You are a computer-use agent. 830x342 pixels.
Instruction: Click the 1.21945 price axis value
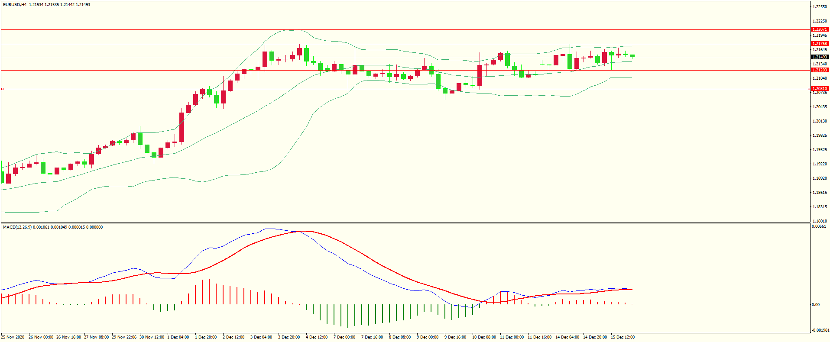click(820, 35)
